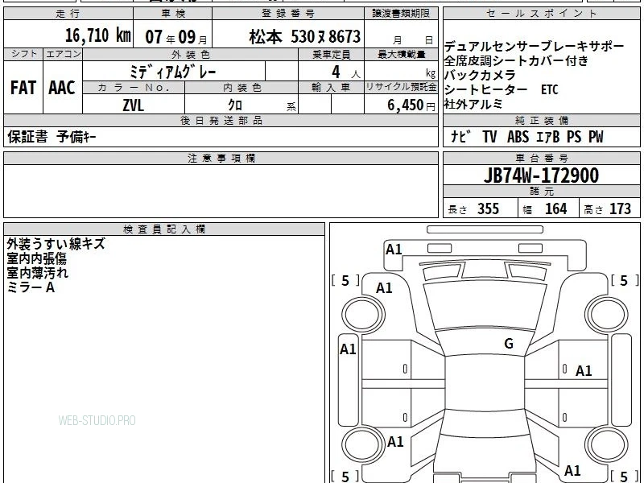This screenshot has height=483, width=644.
Task: Click length value 355
Action: point(488,209)
